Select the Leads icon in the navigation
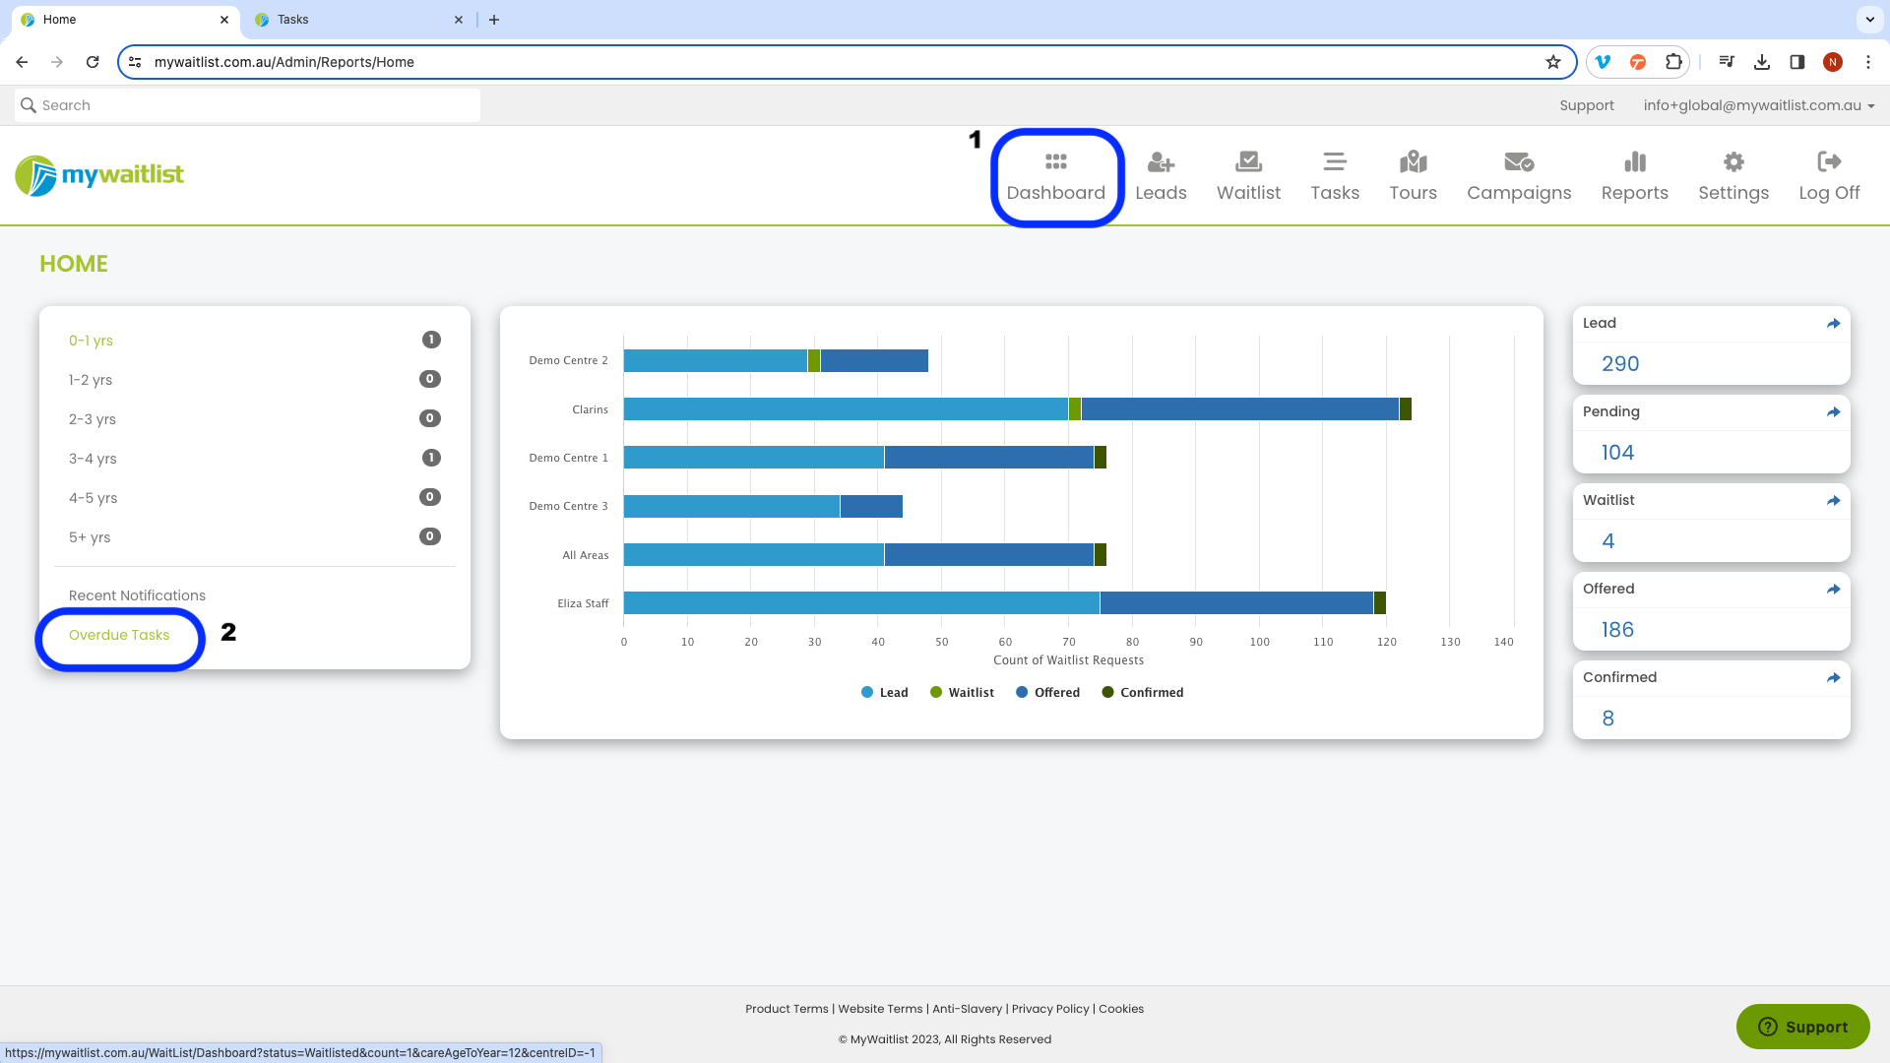Viewport: 1890px width, 1063px height. point(1162,162)
